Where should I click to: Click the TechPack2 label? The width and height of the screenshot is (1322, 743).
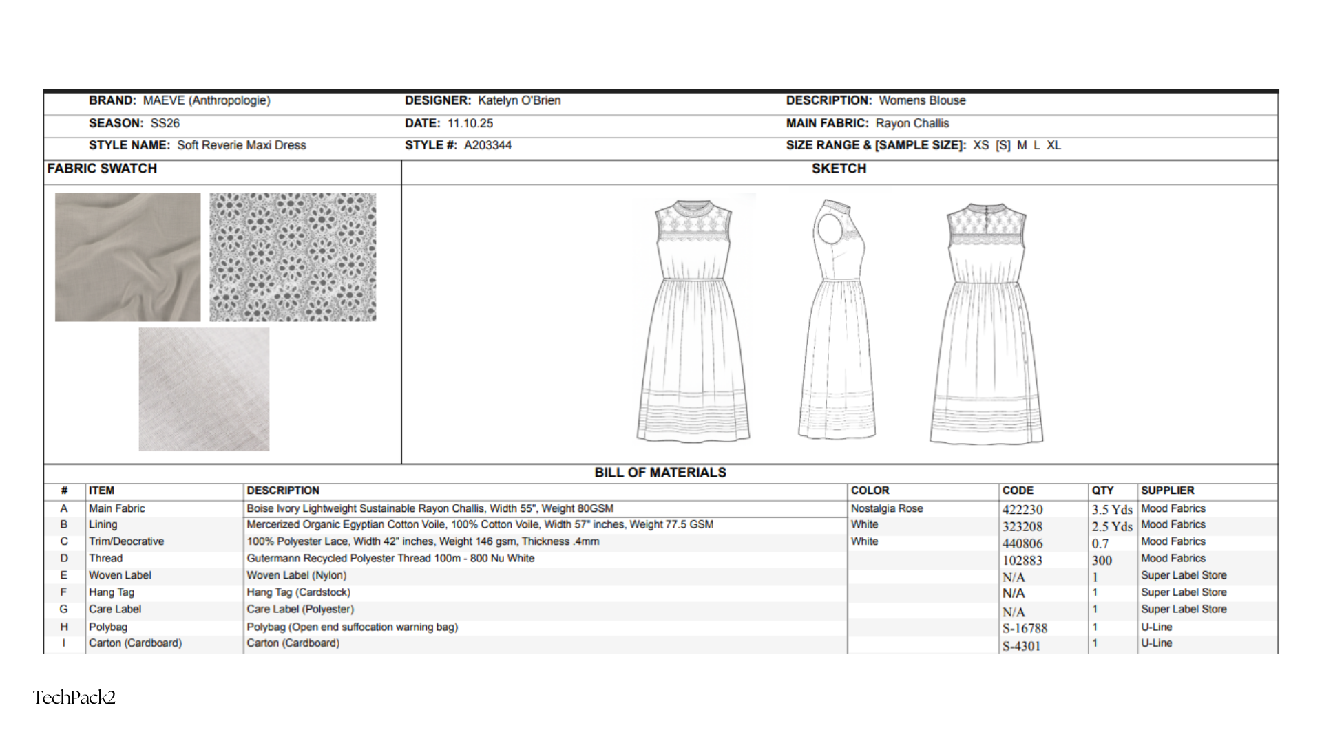pyautogui.click(x=74, y=698)
